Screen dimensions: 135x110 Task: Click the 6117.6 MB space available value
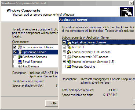coord(110,95)
